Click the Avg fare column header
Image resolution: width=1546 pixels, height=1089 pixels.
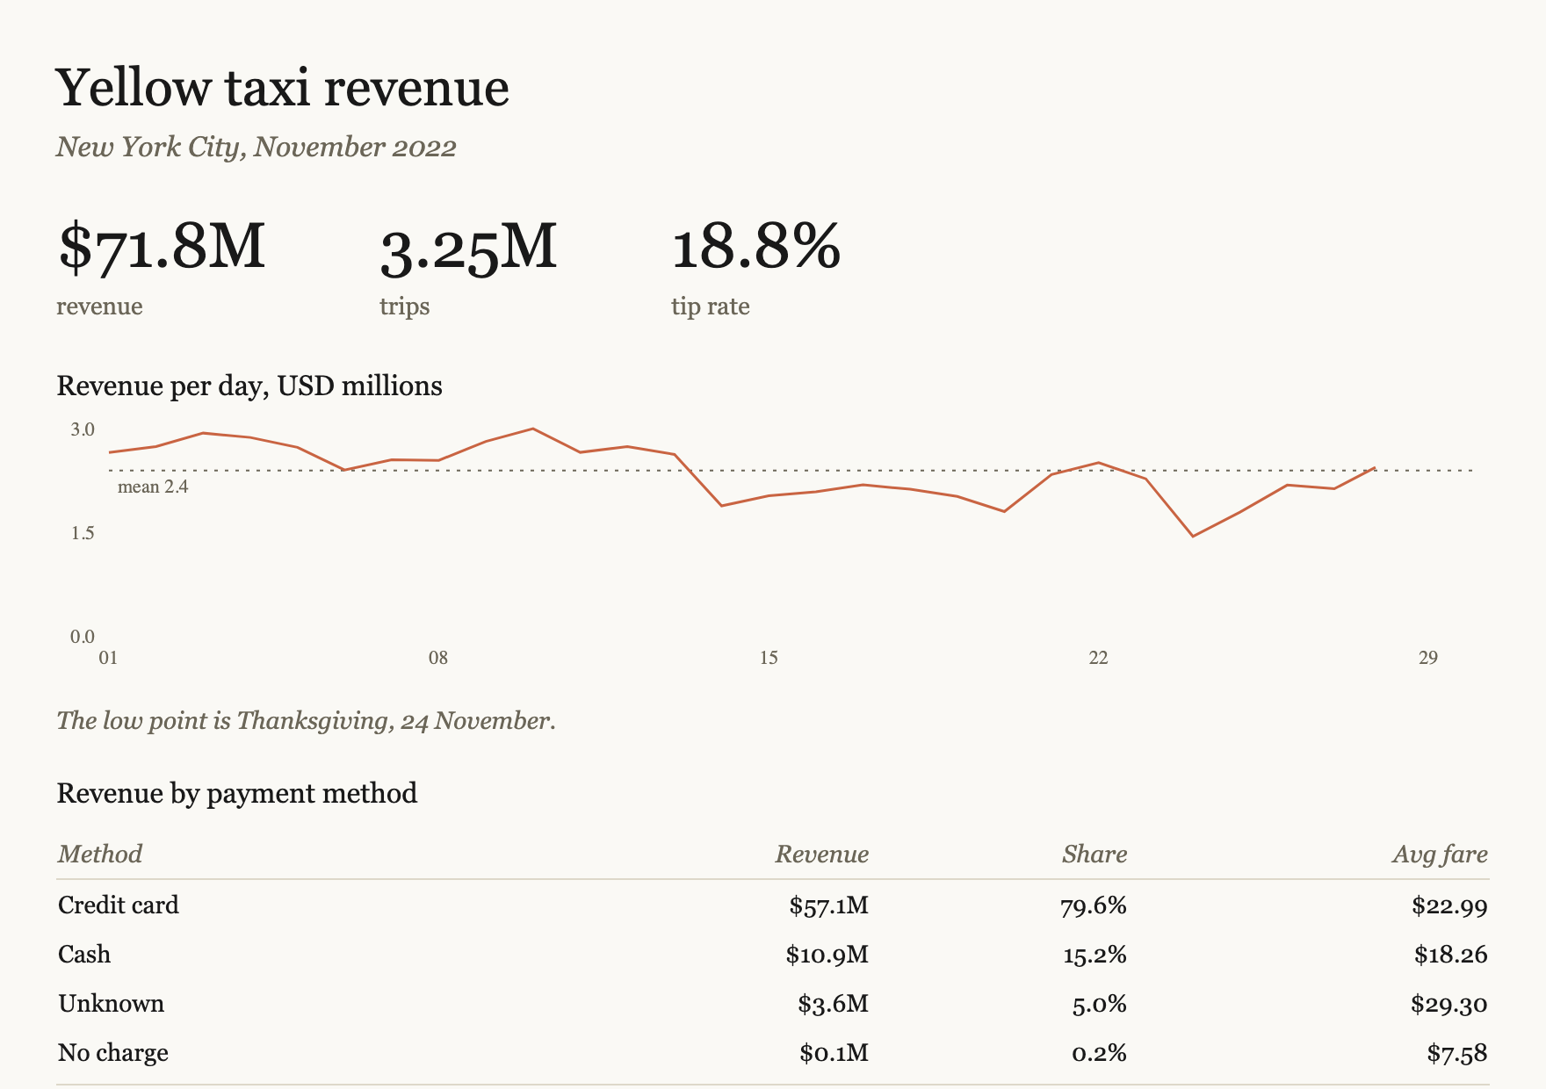(x=1440, y=854)
